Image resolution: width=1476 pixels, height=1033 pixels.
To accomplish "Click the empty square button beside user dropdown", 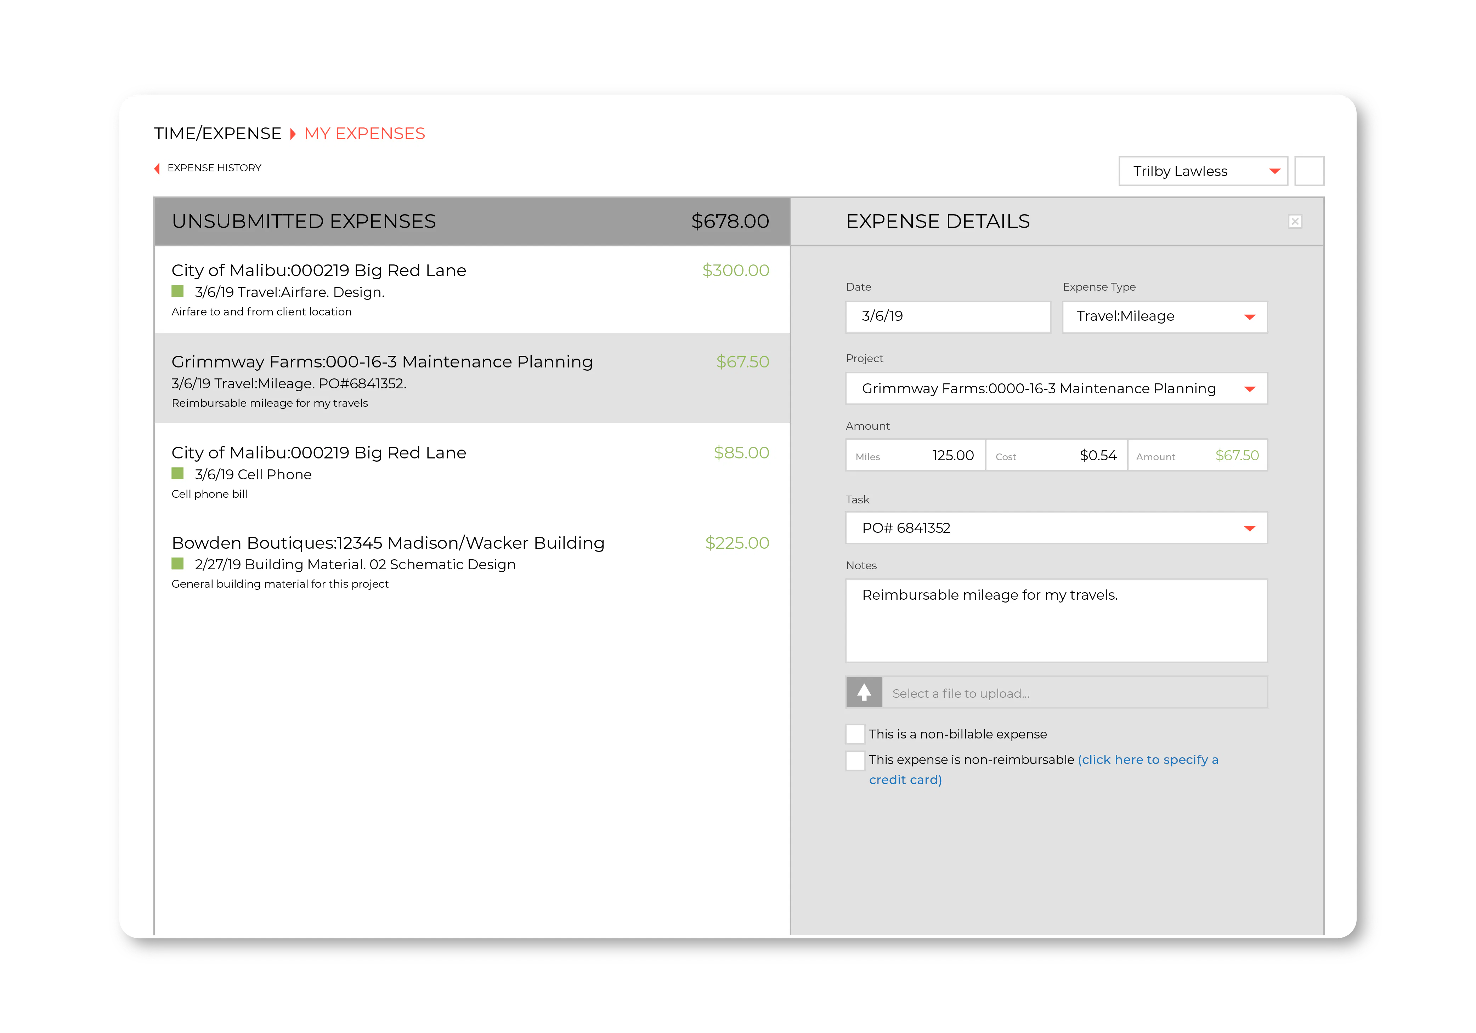I will (1309, 171).
